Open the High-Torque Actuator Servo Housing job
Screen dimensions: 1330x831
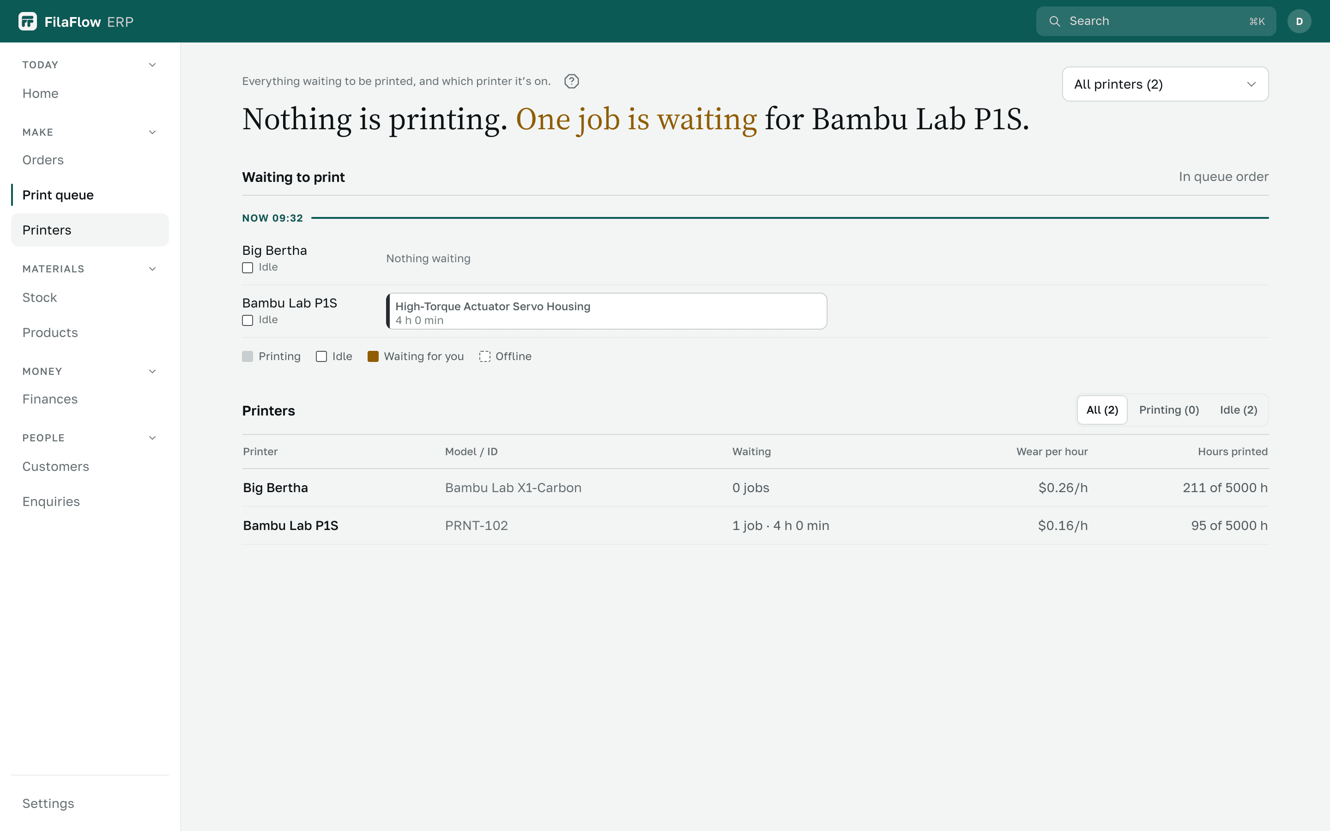607,311
